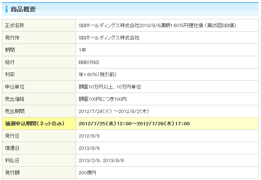Select the 償還日 label cell

tap(39, 148)
